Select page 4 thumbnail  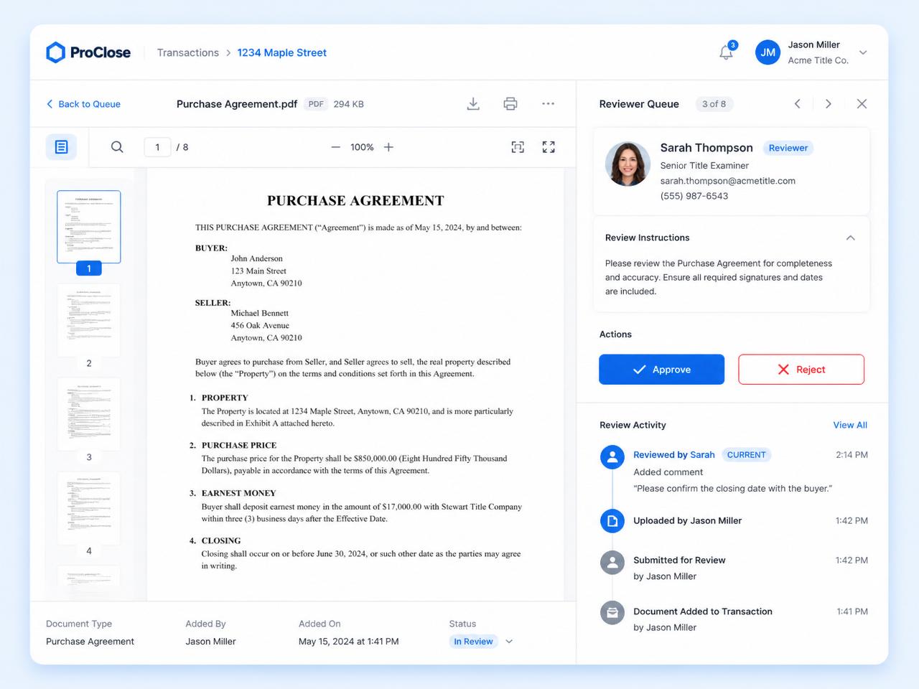(89, 508)
